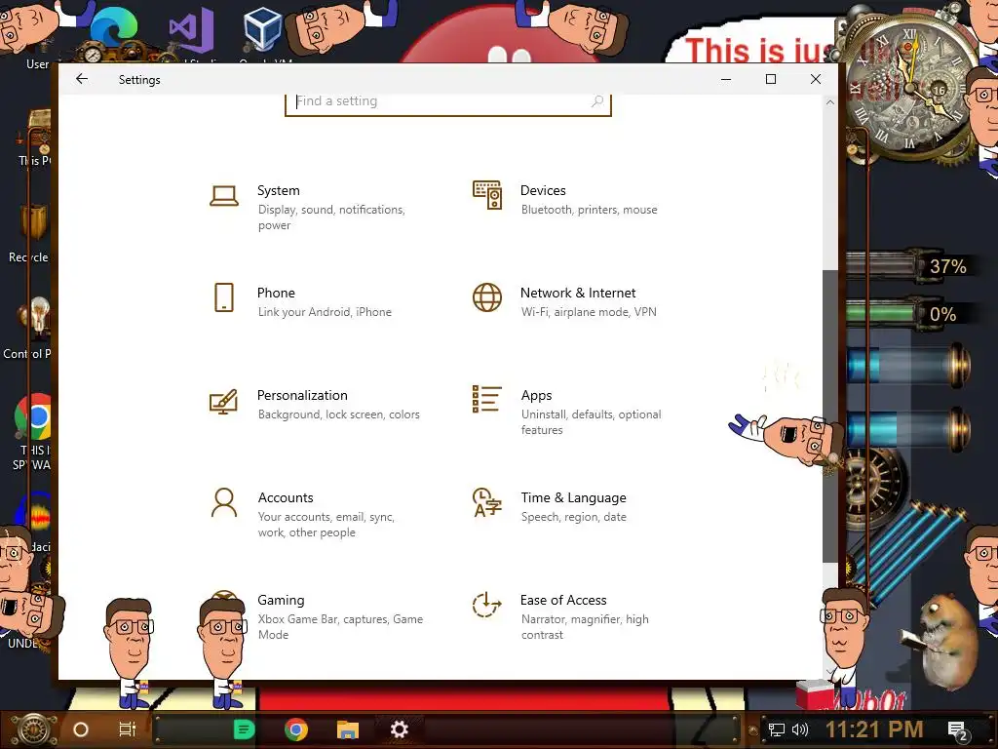This screenshot has width=998, height=749.
Task: Click the Time & Language icon
Action: (487, 502)
